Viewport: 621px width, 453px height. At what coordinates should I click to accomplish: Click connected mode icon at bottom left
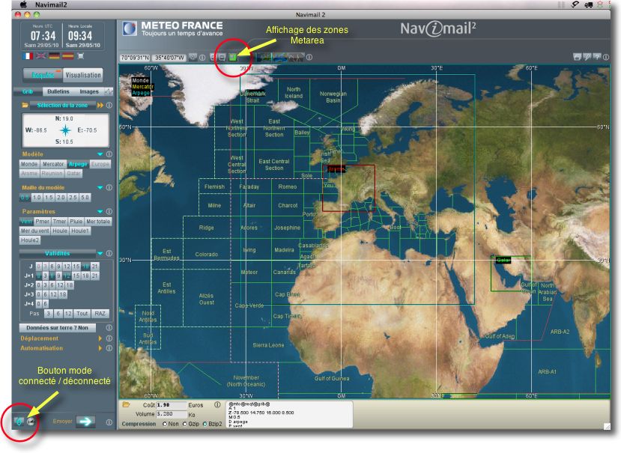coord(19,422)
